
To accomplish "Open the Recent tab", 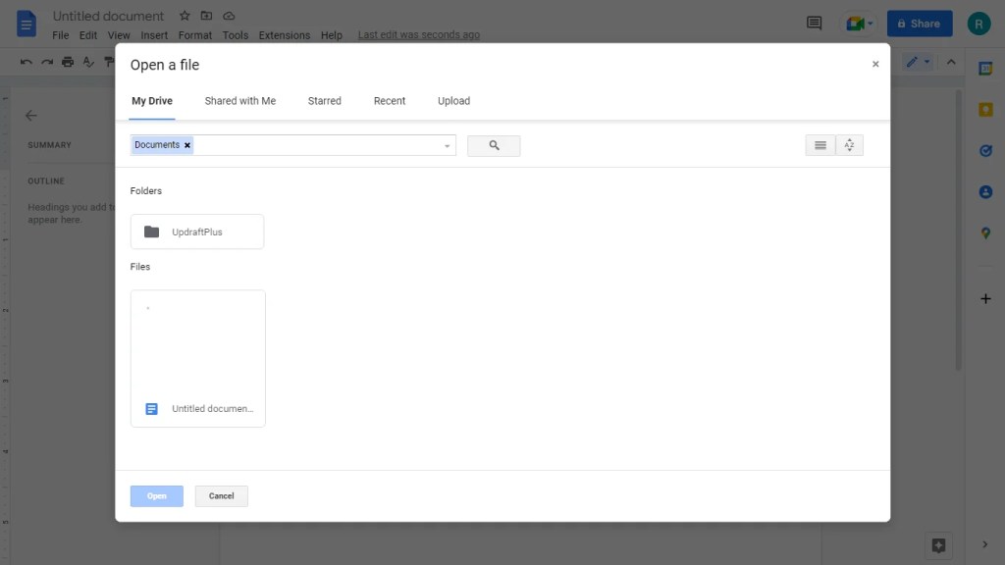I will [390, 101].
